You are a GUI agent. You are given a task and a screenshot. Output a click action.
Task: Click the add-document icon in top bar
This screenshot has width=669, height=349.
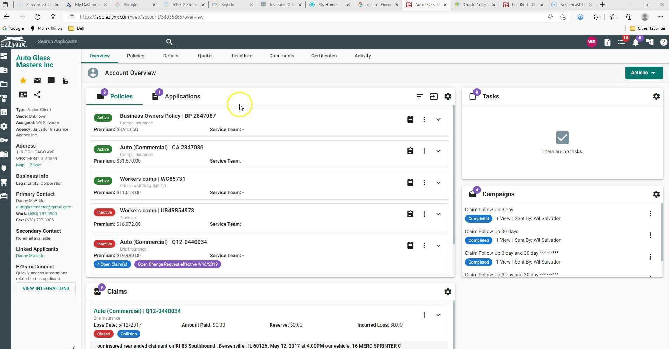pyautogui.click(x=607, y=42)
